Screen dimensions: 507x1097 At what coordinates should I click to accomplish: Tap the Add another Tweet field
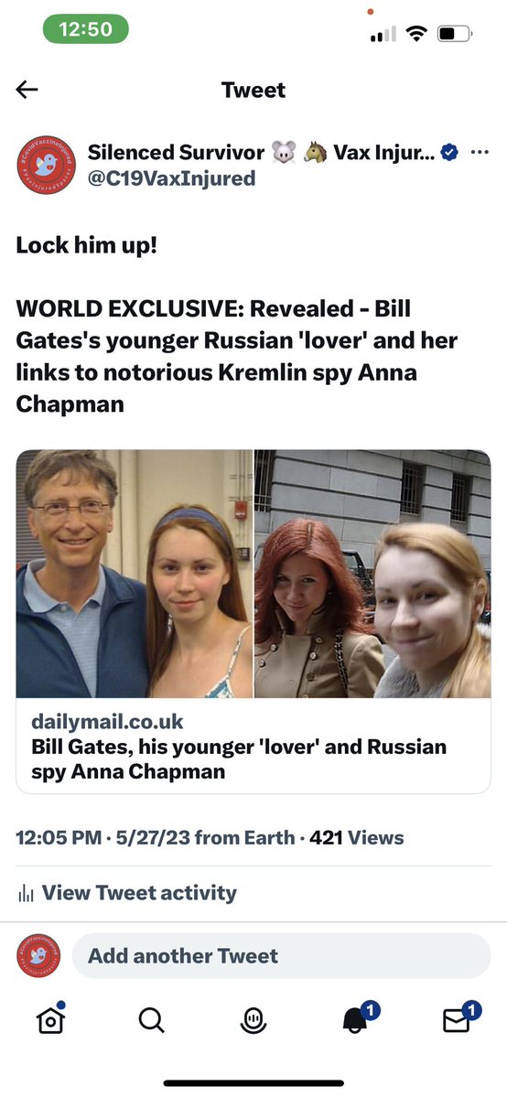click(282, 956)
